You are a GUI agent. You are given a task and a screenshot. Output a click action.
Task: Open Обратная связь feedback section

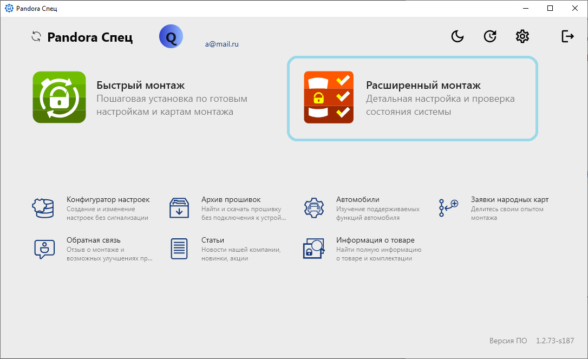tap(94, 240)
